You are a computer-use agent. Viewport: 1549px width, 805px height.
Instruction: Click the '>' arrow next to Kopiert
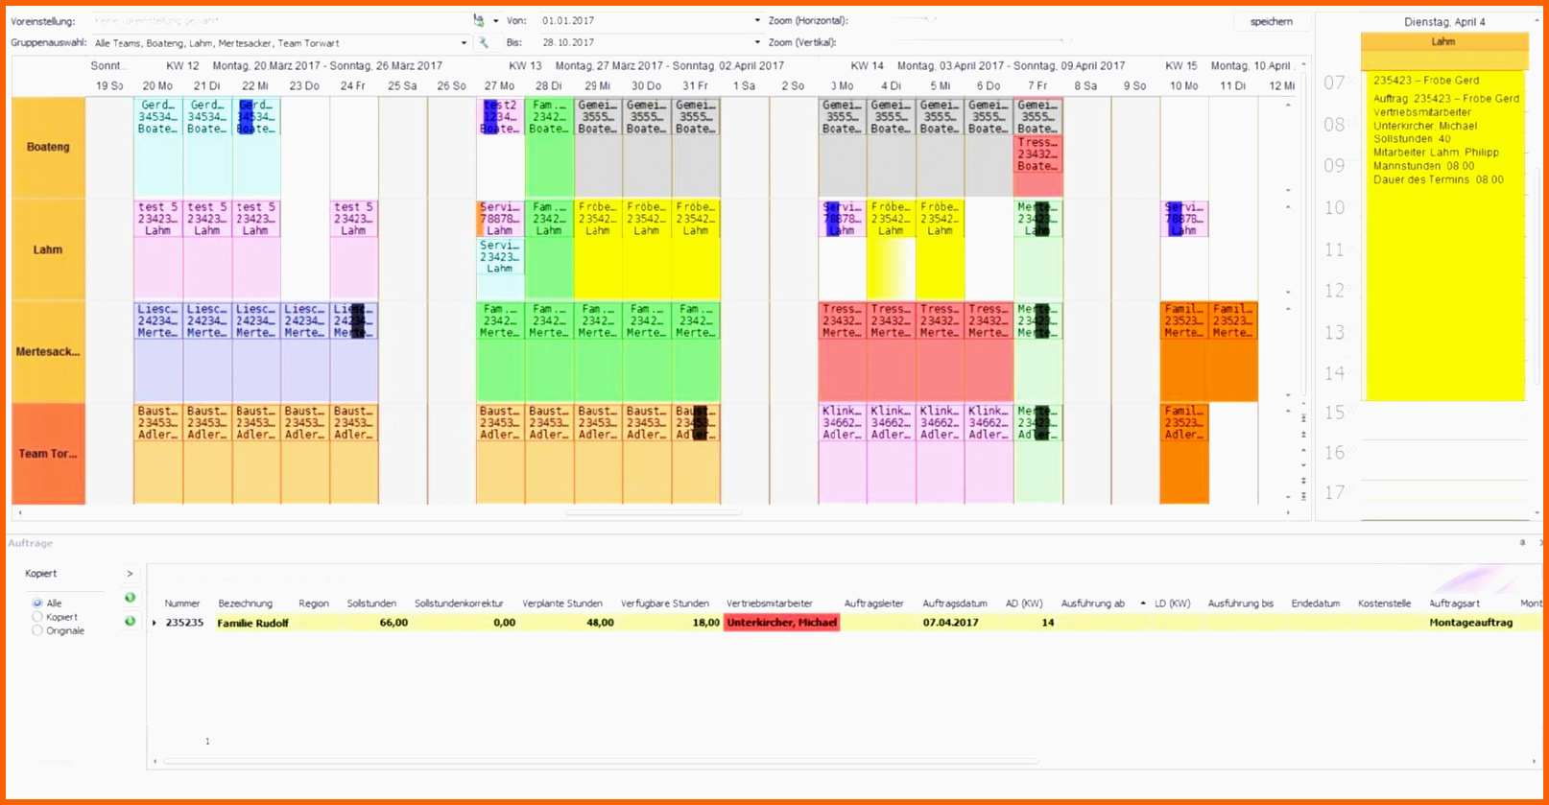click(130, 574)
